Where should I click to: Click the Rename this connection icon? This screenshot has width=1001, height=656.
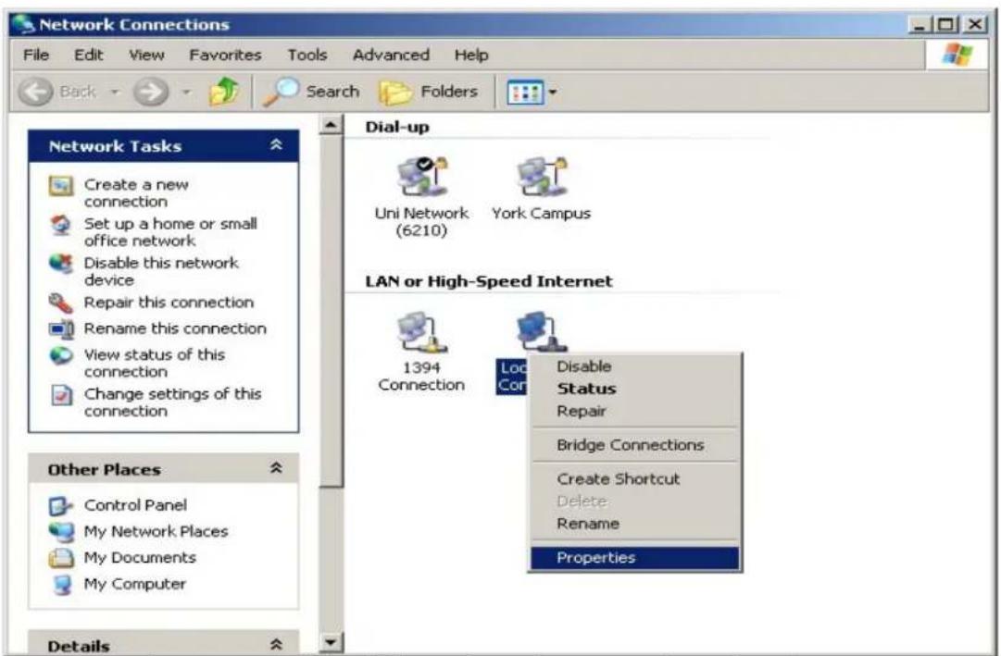61,329
